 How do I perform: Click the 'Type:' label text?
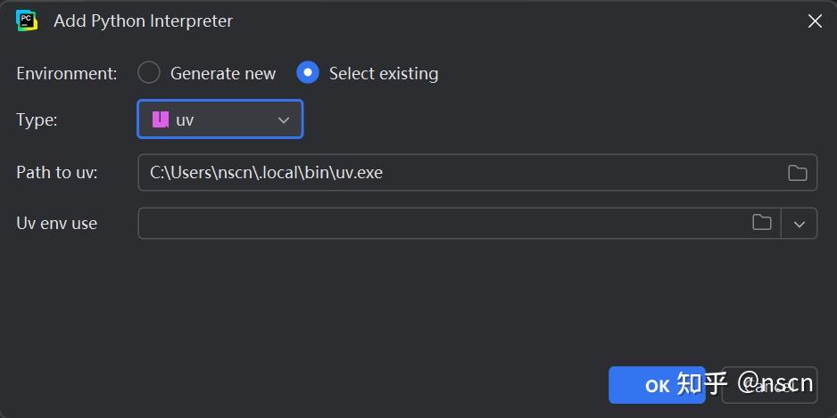37,119
